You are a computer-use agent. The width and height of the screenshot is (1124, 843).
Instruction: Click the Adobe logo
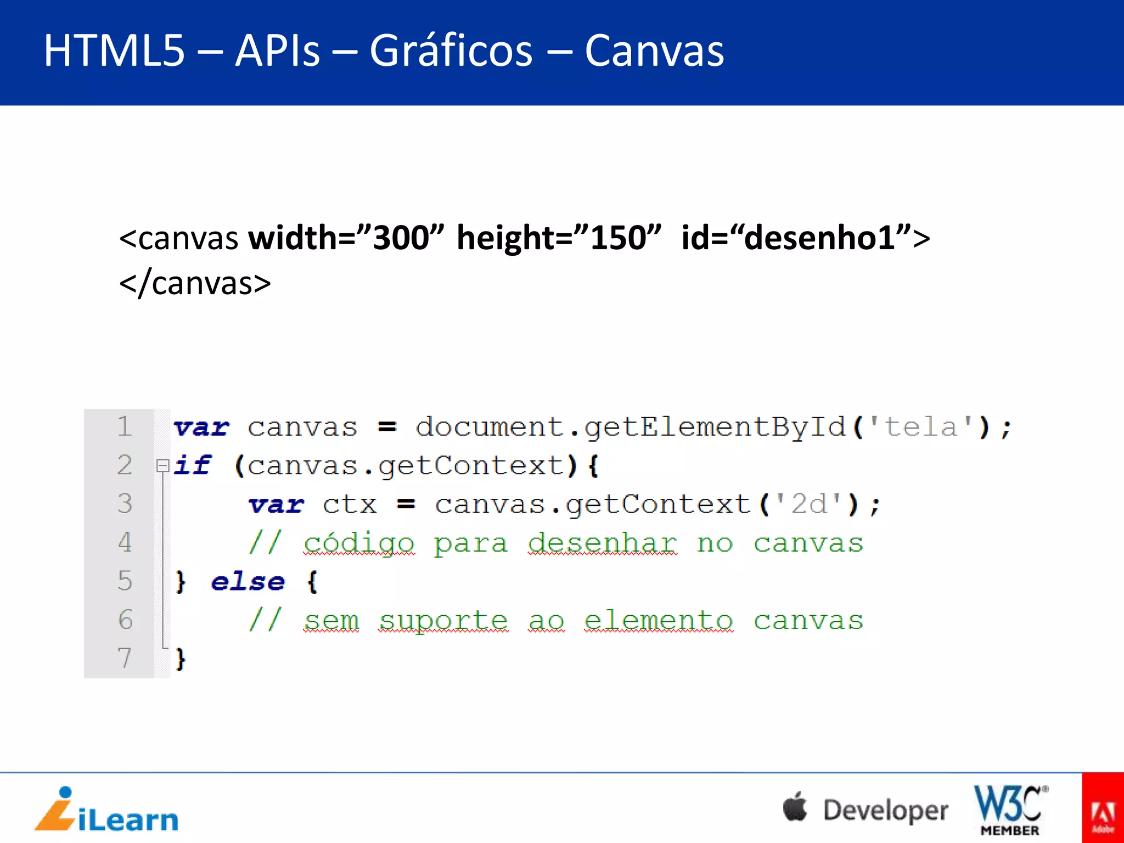click(x=1103, y=808)
